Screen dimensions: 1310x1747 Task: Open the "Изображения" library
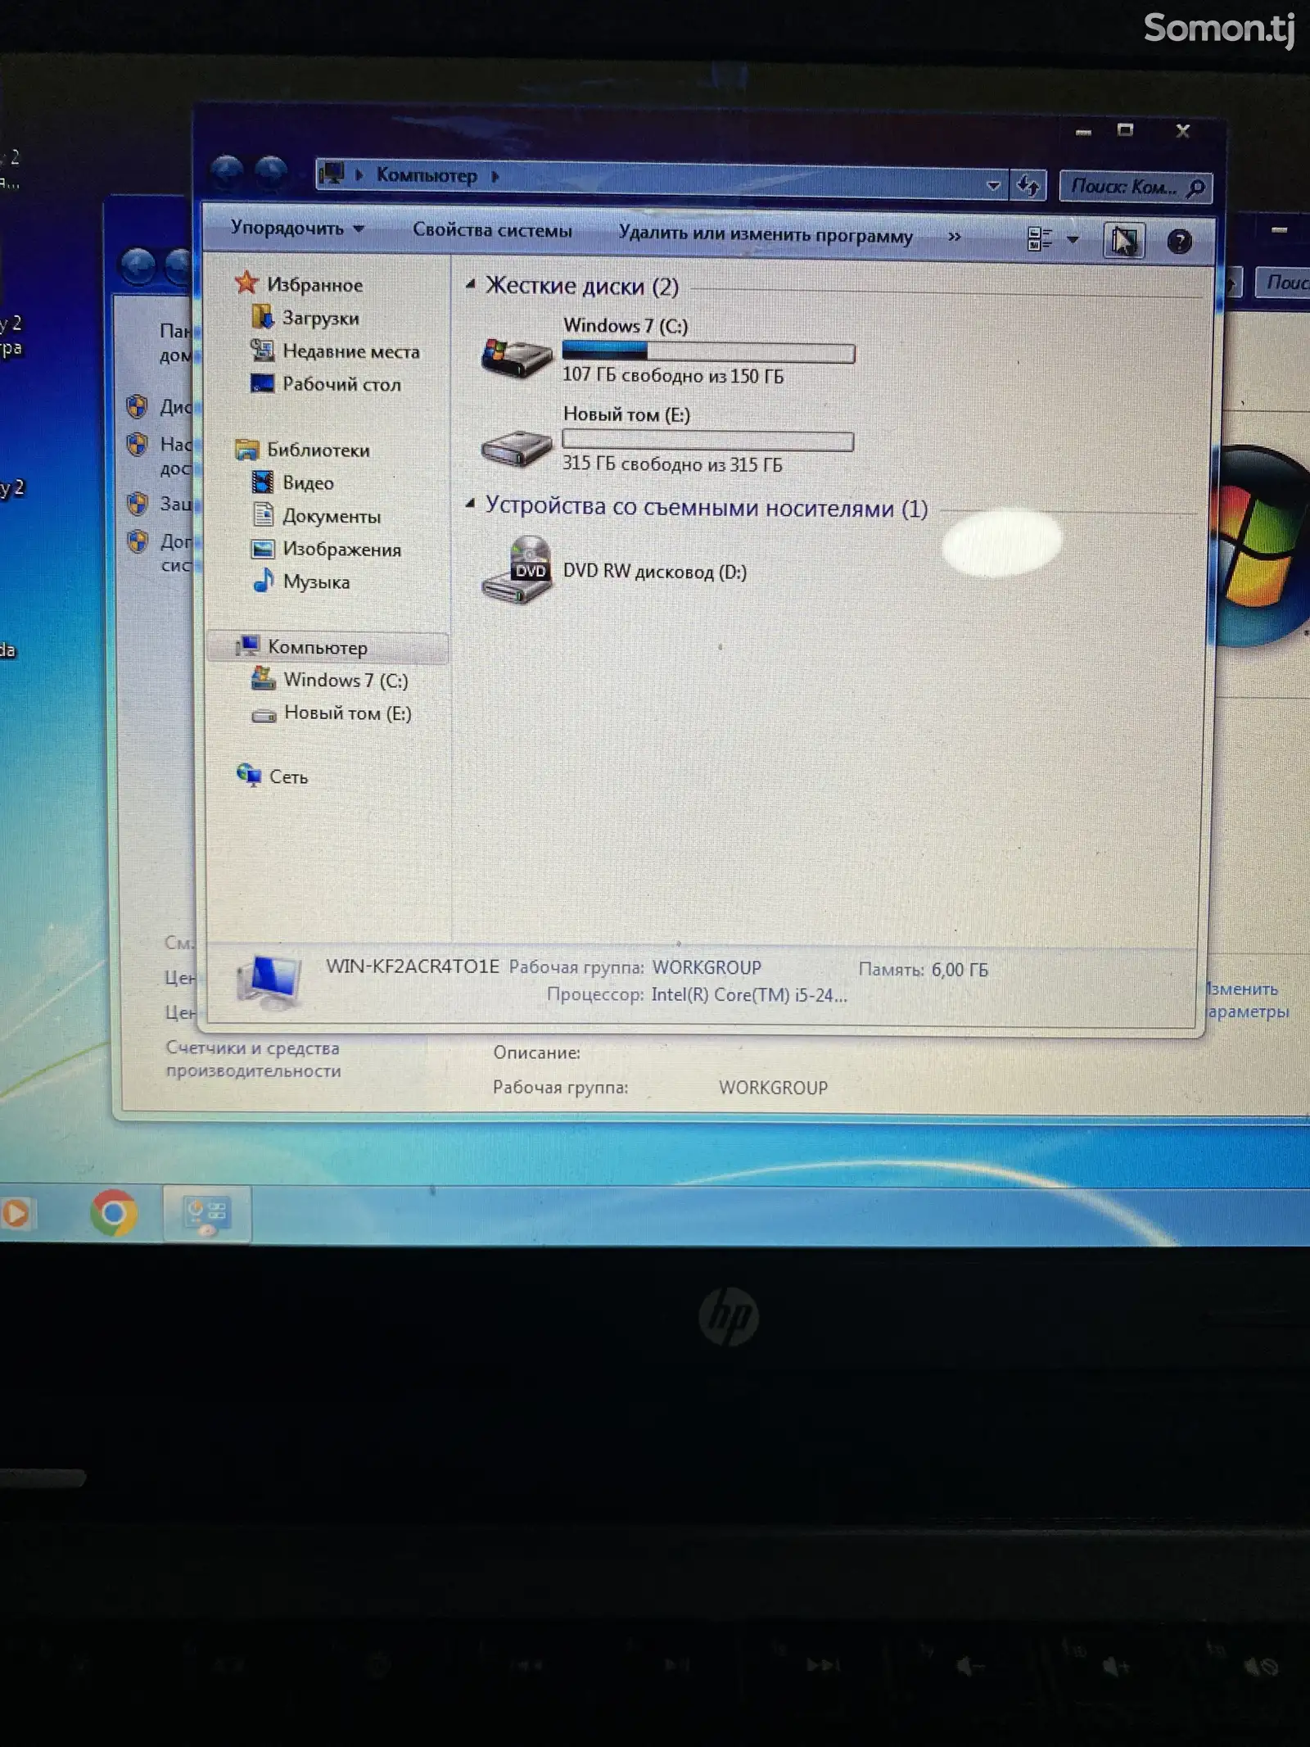[x=341, y=549]
